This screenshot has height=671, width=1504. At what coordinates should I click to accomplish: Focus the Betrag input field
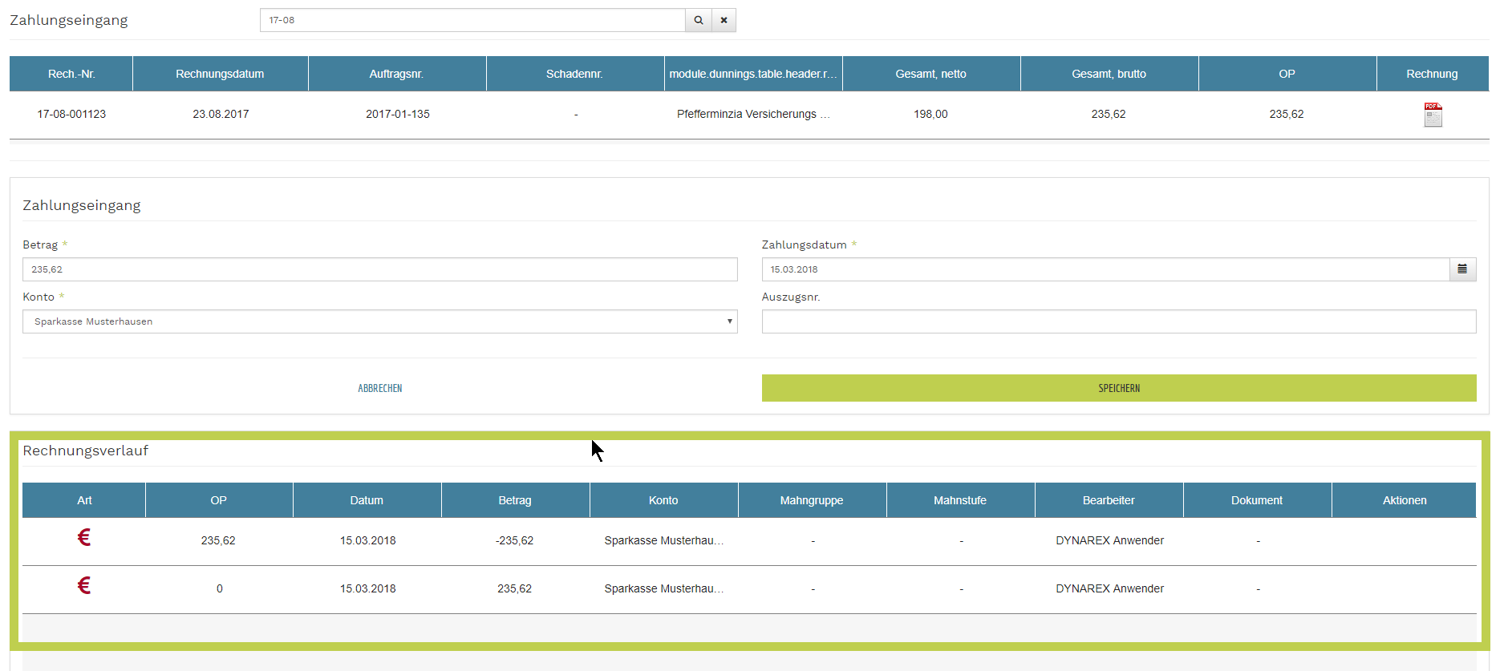[x=379, y=269]
